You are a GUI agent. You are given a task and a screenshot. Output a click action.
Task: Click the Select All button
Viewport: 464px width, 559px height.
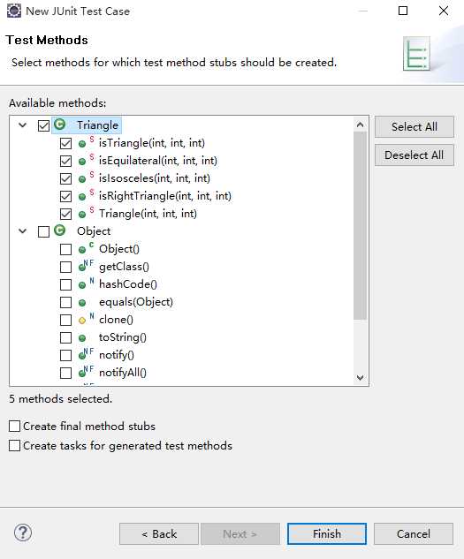click(414, 126)
